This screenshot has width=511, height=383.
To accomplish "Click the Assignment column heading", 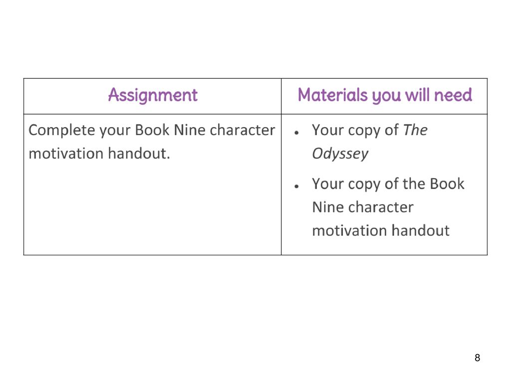I will coord(153,95).
